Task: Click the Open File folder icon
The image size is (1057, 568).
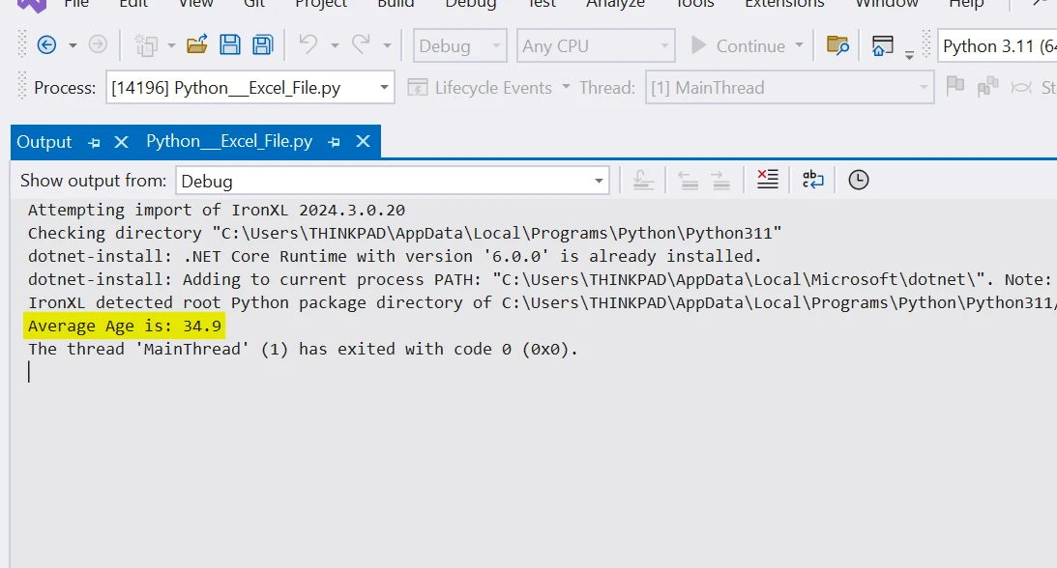Action: [197, 45]
